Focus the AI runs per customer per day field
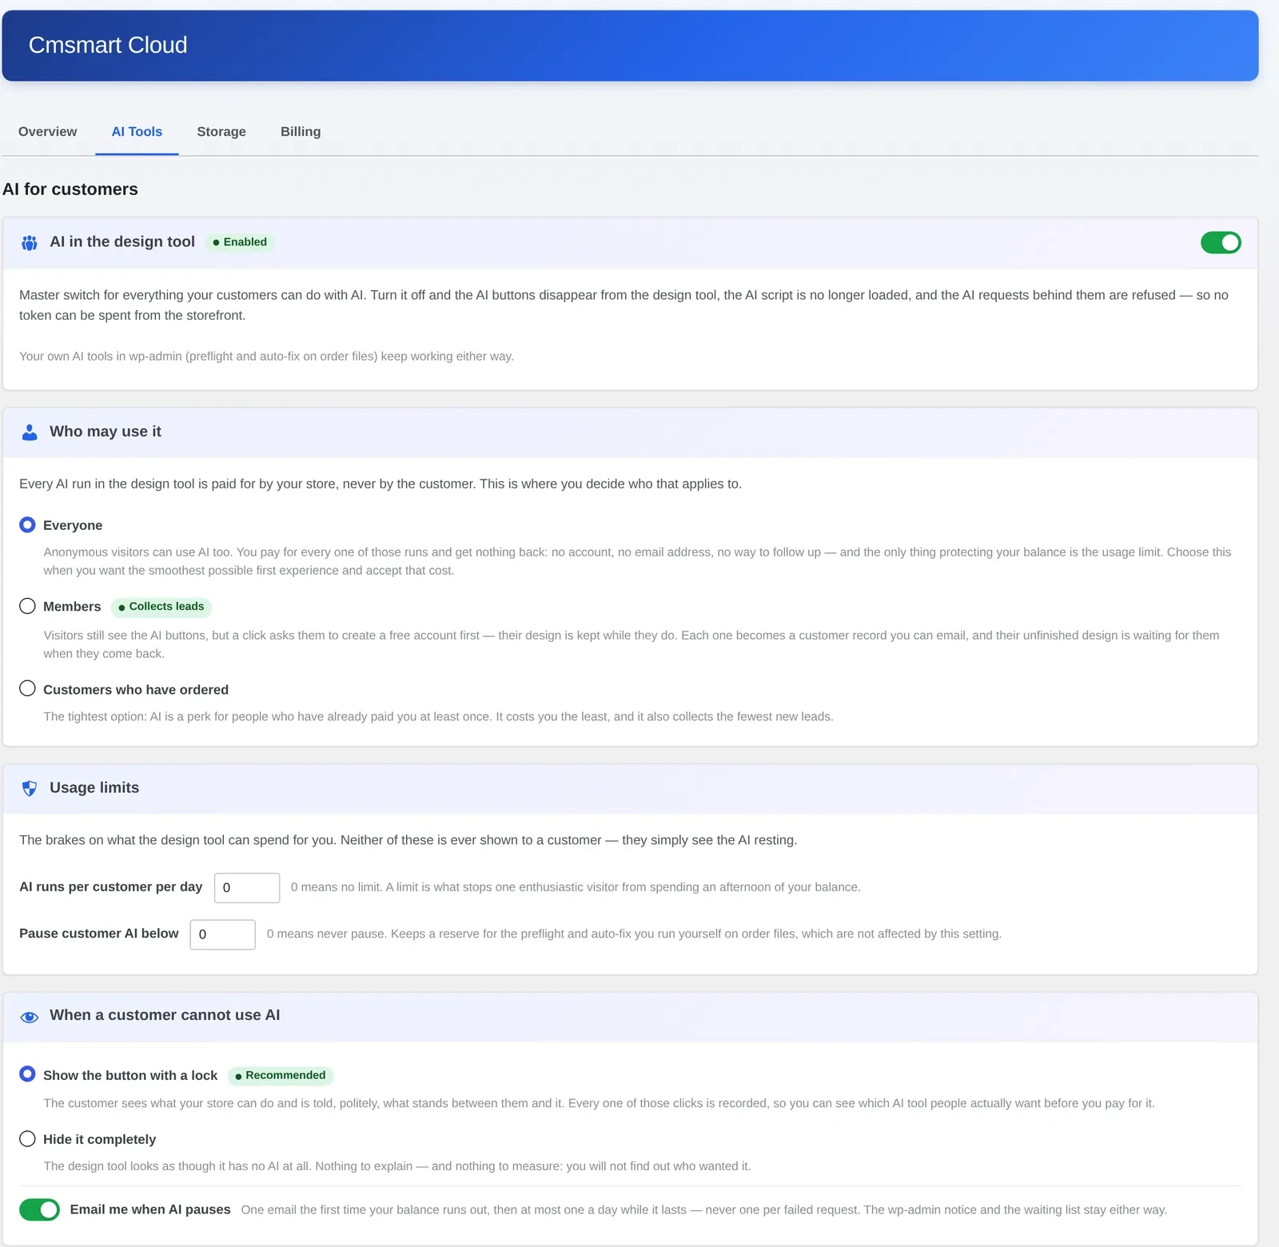Image resolution: width=1279 pixels, height=1247 pixels. point(247,888)
